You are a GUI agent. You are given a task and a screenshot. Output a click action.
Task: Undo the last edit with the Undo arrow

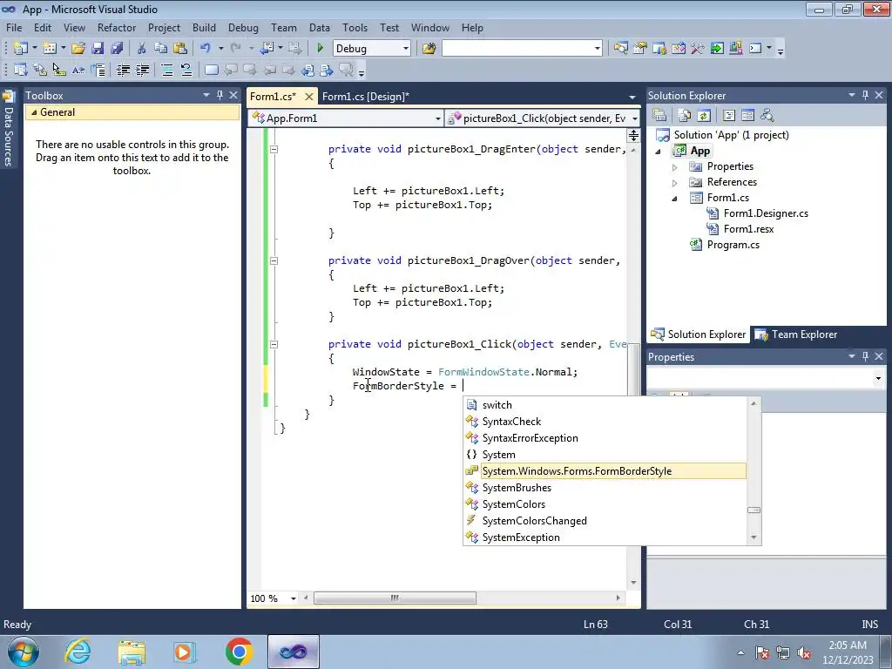(206, 49)
